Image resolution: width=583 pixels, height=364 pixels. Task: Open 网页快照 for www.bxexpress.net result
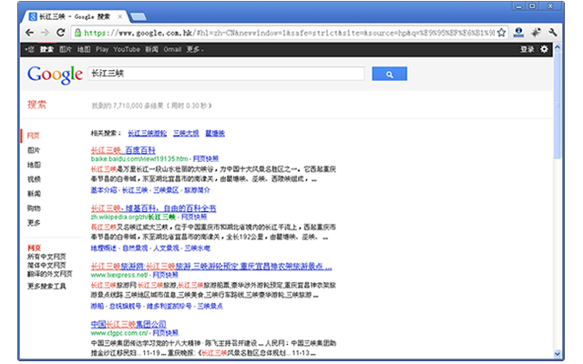166,275
